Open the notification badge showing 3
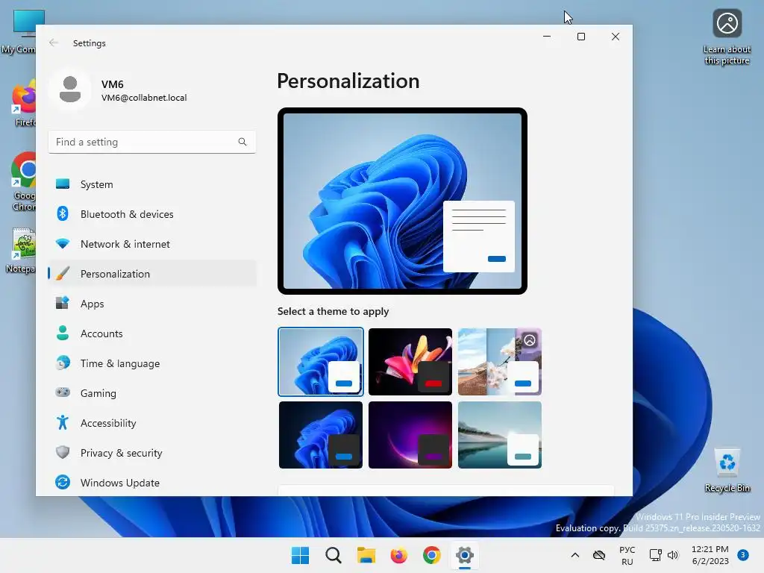 tap(743, 554)
